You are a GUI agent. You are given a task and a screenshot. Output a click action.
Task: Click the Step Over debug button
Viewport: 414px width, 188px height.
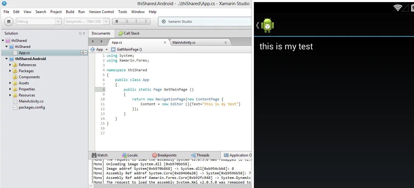coord(126,21)
